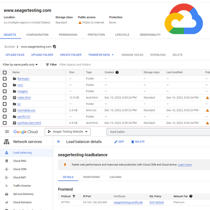This screenshot has height=210, width=210.
Task: Switch to the Permissions tab
Action: click(68, 35)
